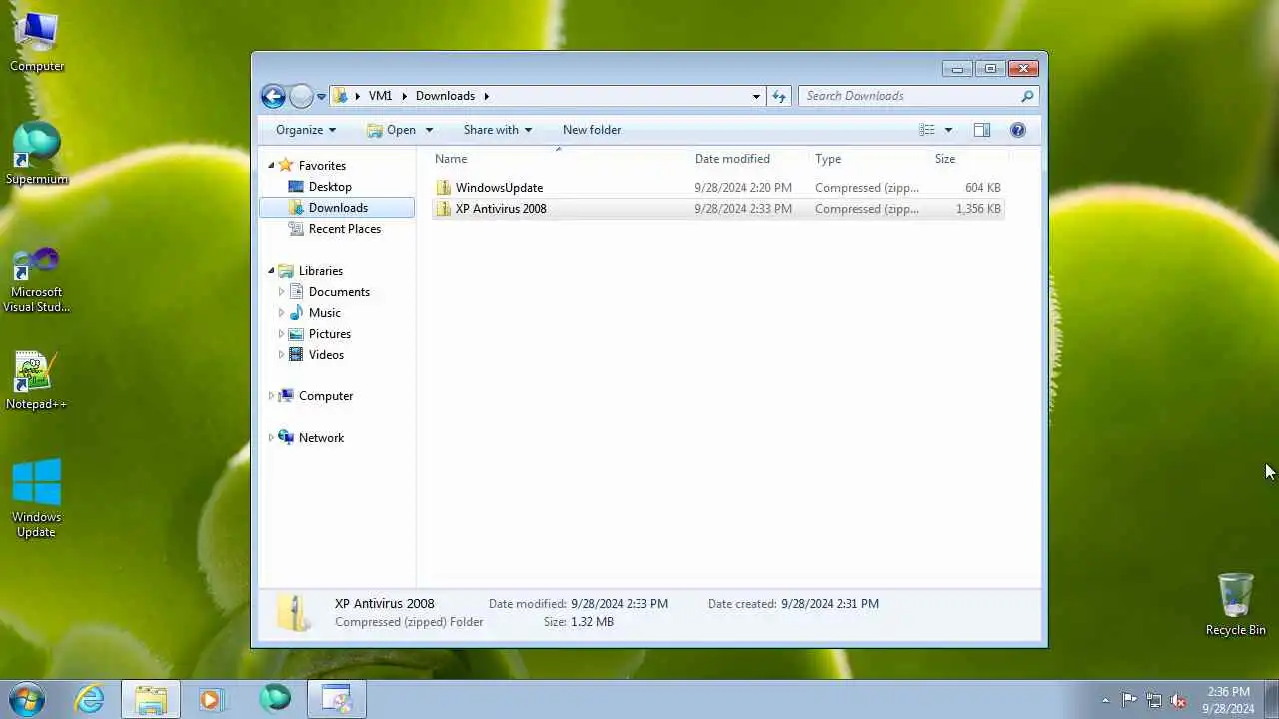Open the taskbar clock and date
1279x719 pixels.
pos(1228,700)
